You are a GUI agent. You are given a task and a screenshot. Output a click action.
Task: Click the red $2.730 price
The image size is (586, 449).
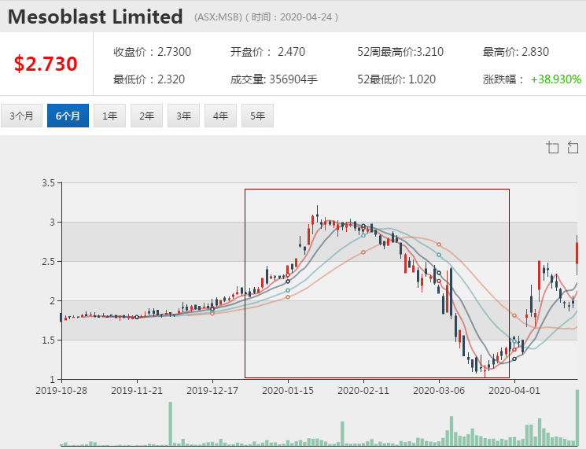click(46, 64)
